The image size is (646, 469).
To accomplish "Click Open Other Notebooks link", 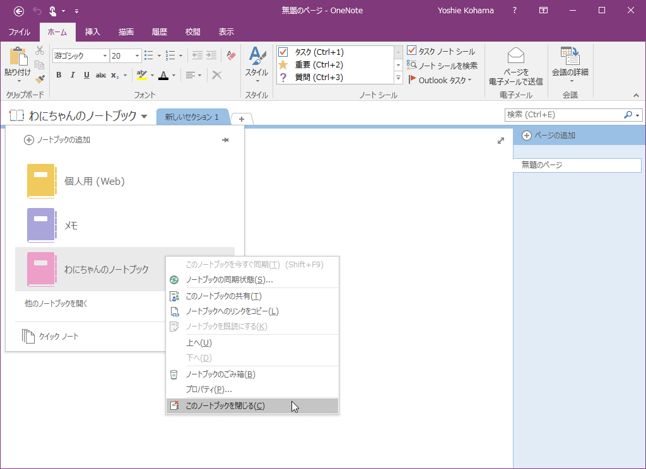I will coord(56,303).
